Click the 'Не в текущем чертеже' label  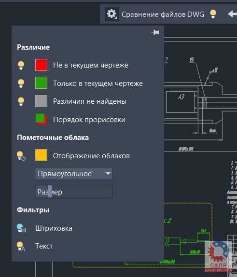pos(91,65)
